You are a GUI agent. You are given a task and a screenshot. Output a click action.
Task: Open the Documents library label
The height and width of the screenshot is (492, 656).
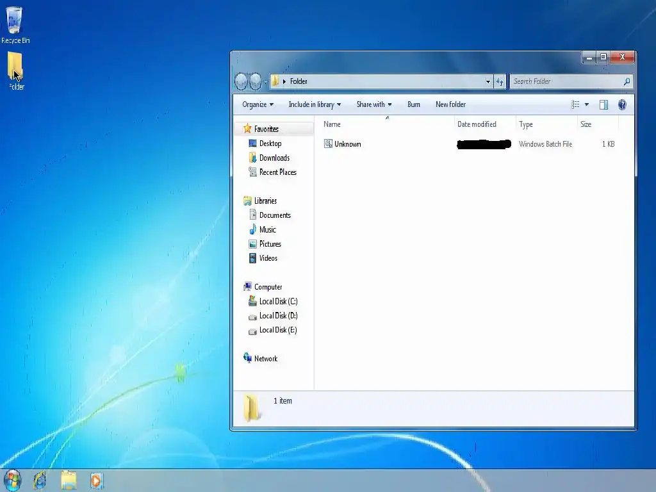pyautogui.click(x=275, y=215)
